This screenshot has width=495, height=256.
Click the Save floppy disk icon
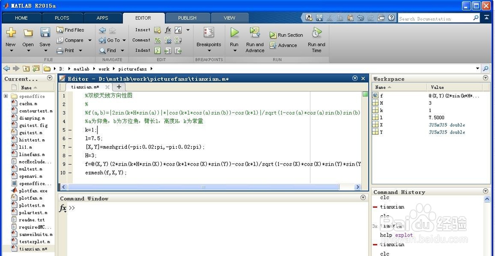(x=45, y=33)
